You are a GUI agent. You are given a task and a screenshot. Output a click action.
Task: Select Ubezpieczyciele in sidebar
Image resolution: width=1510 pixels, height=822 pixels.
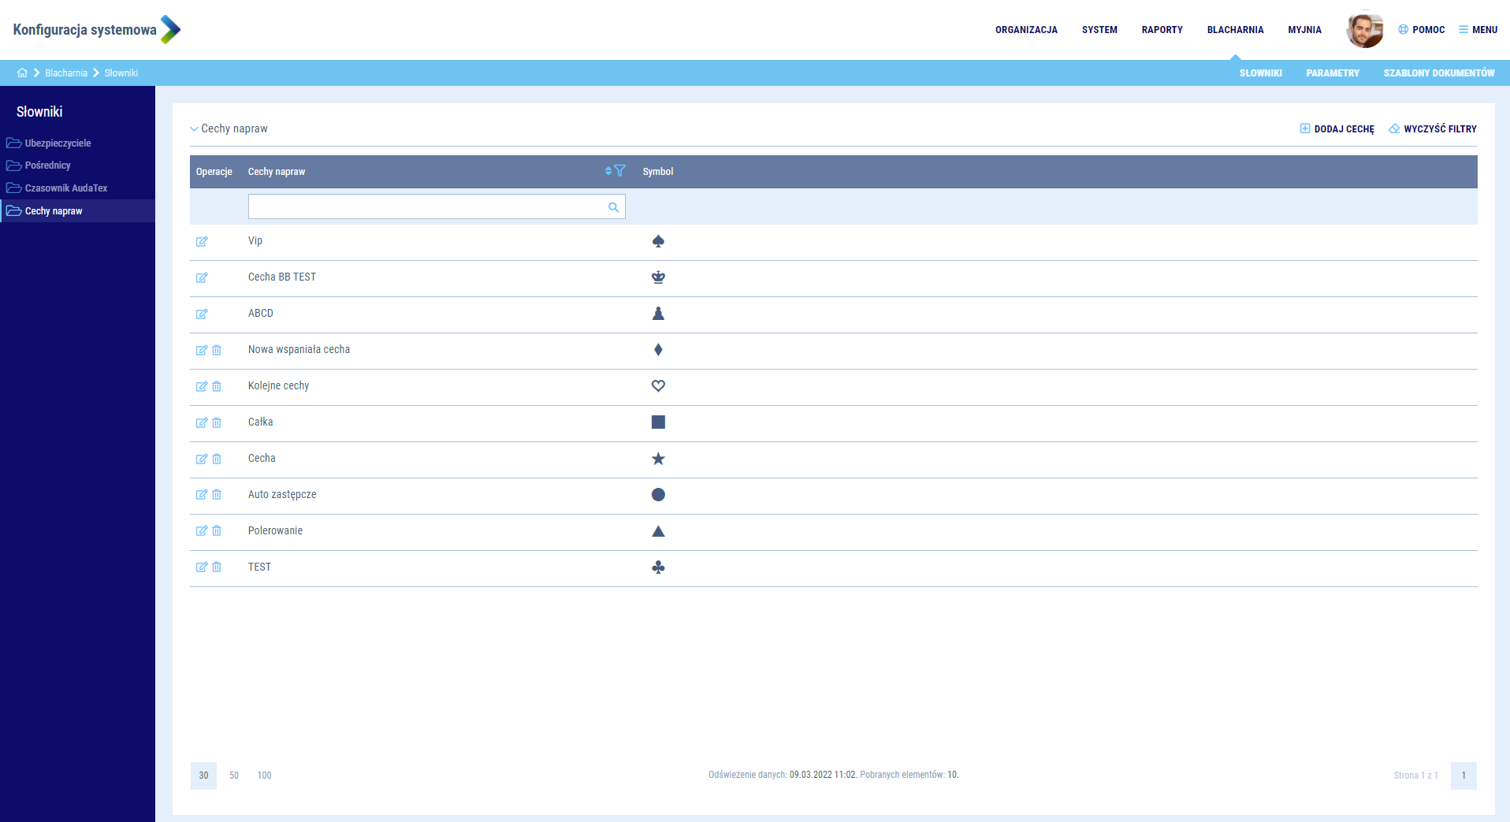[x=58, y=143]
